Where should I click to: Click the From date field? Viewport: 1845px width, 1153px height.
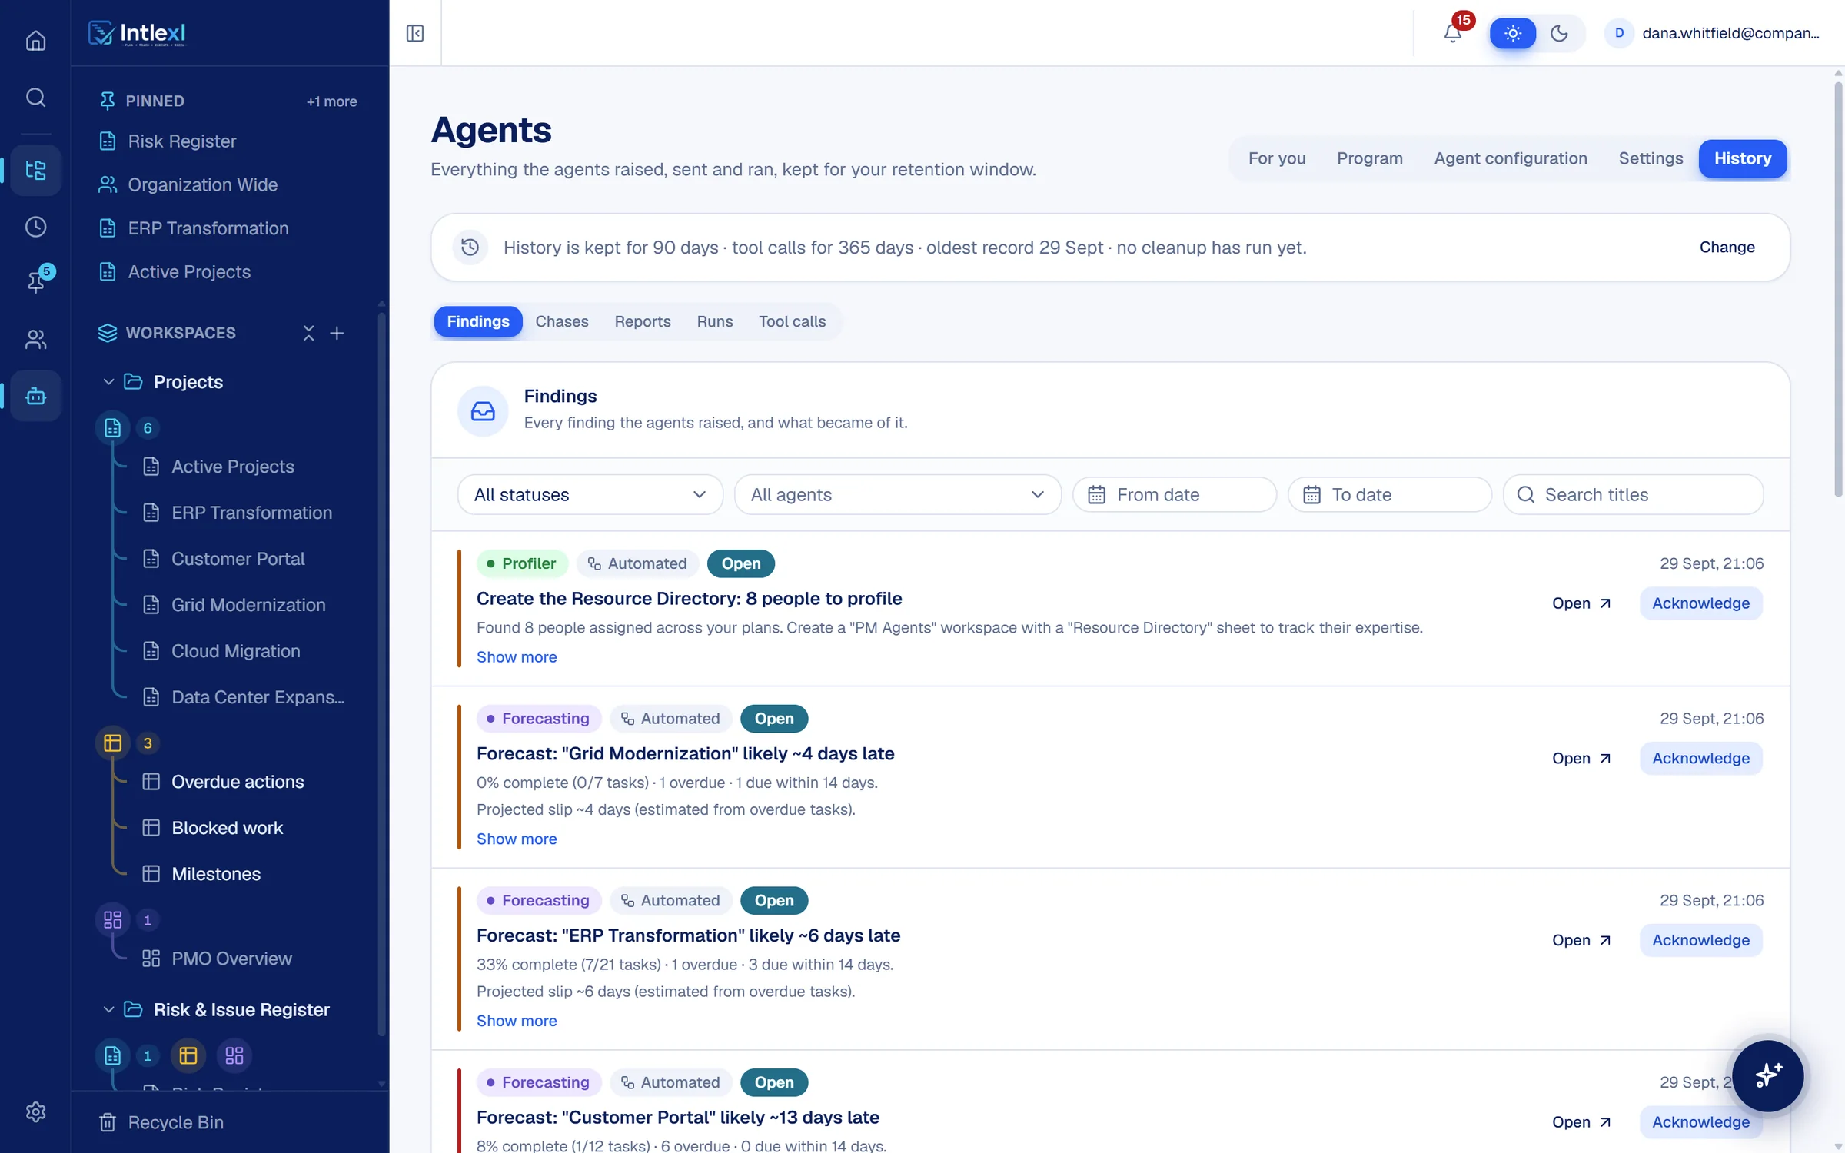[x=1174, y=494]
